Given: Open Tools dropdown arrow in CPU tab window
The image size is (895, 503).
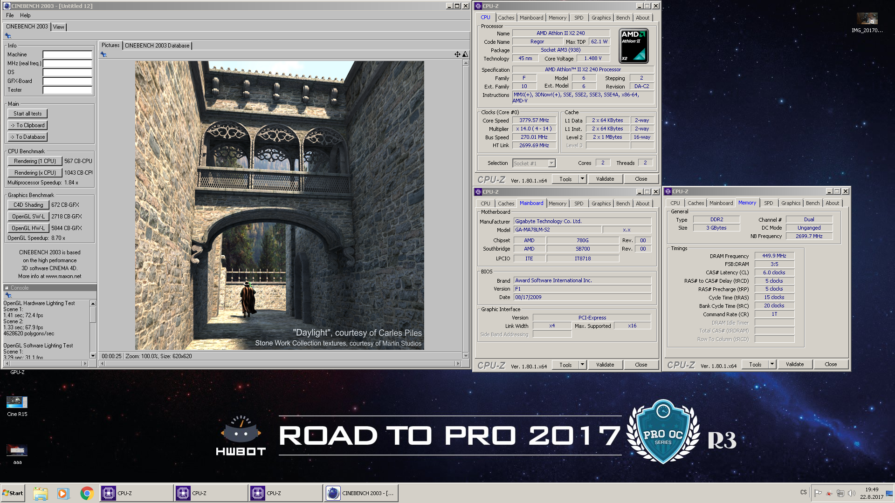Looking at the screenshot, I should point(582,179).
